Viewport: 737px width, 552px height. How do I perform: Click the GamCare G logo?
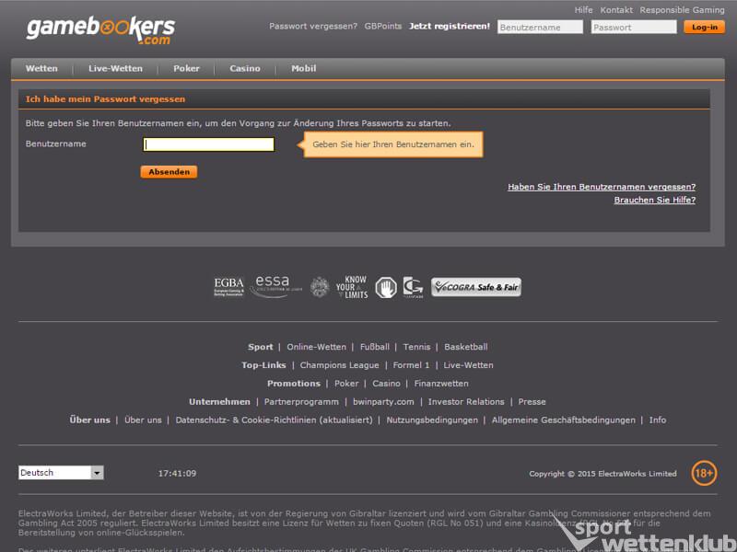pos(413,287)
